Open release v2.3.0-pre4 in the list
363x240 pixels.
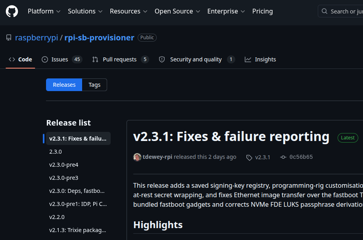[63, 165]
